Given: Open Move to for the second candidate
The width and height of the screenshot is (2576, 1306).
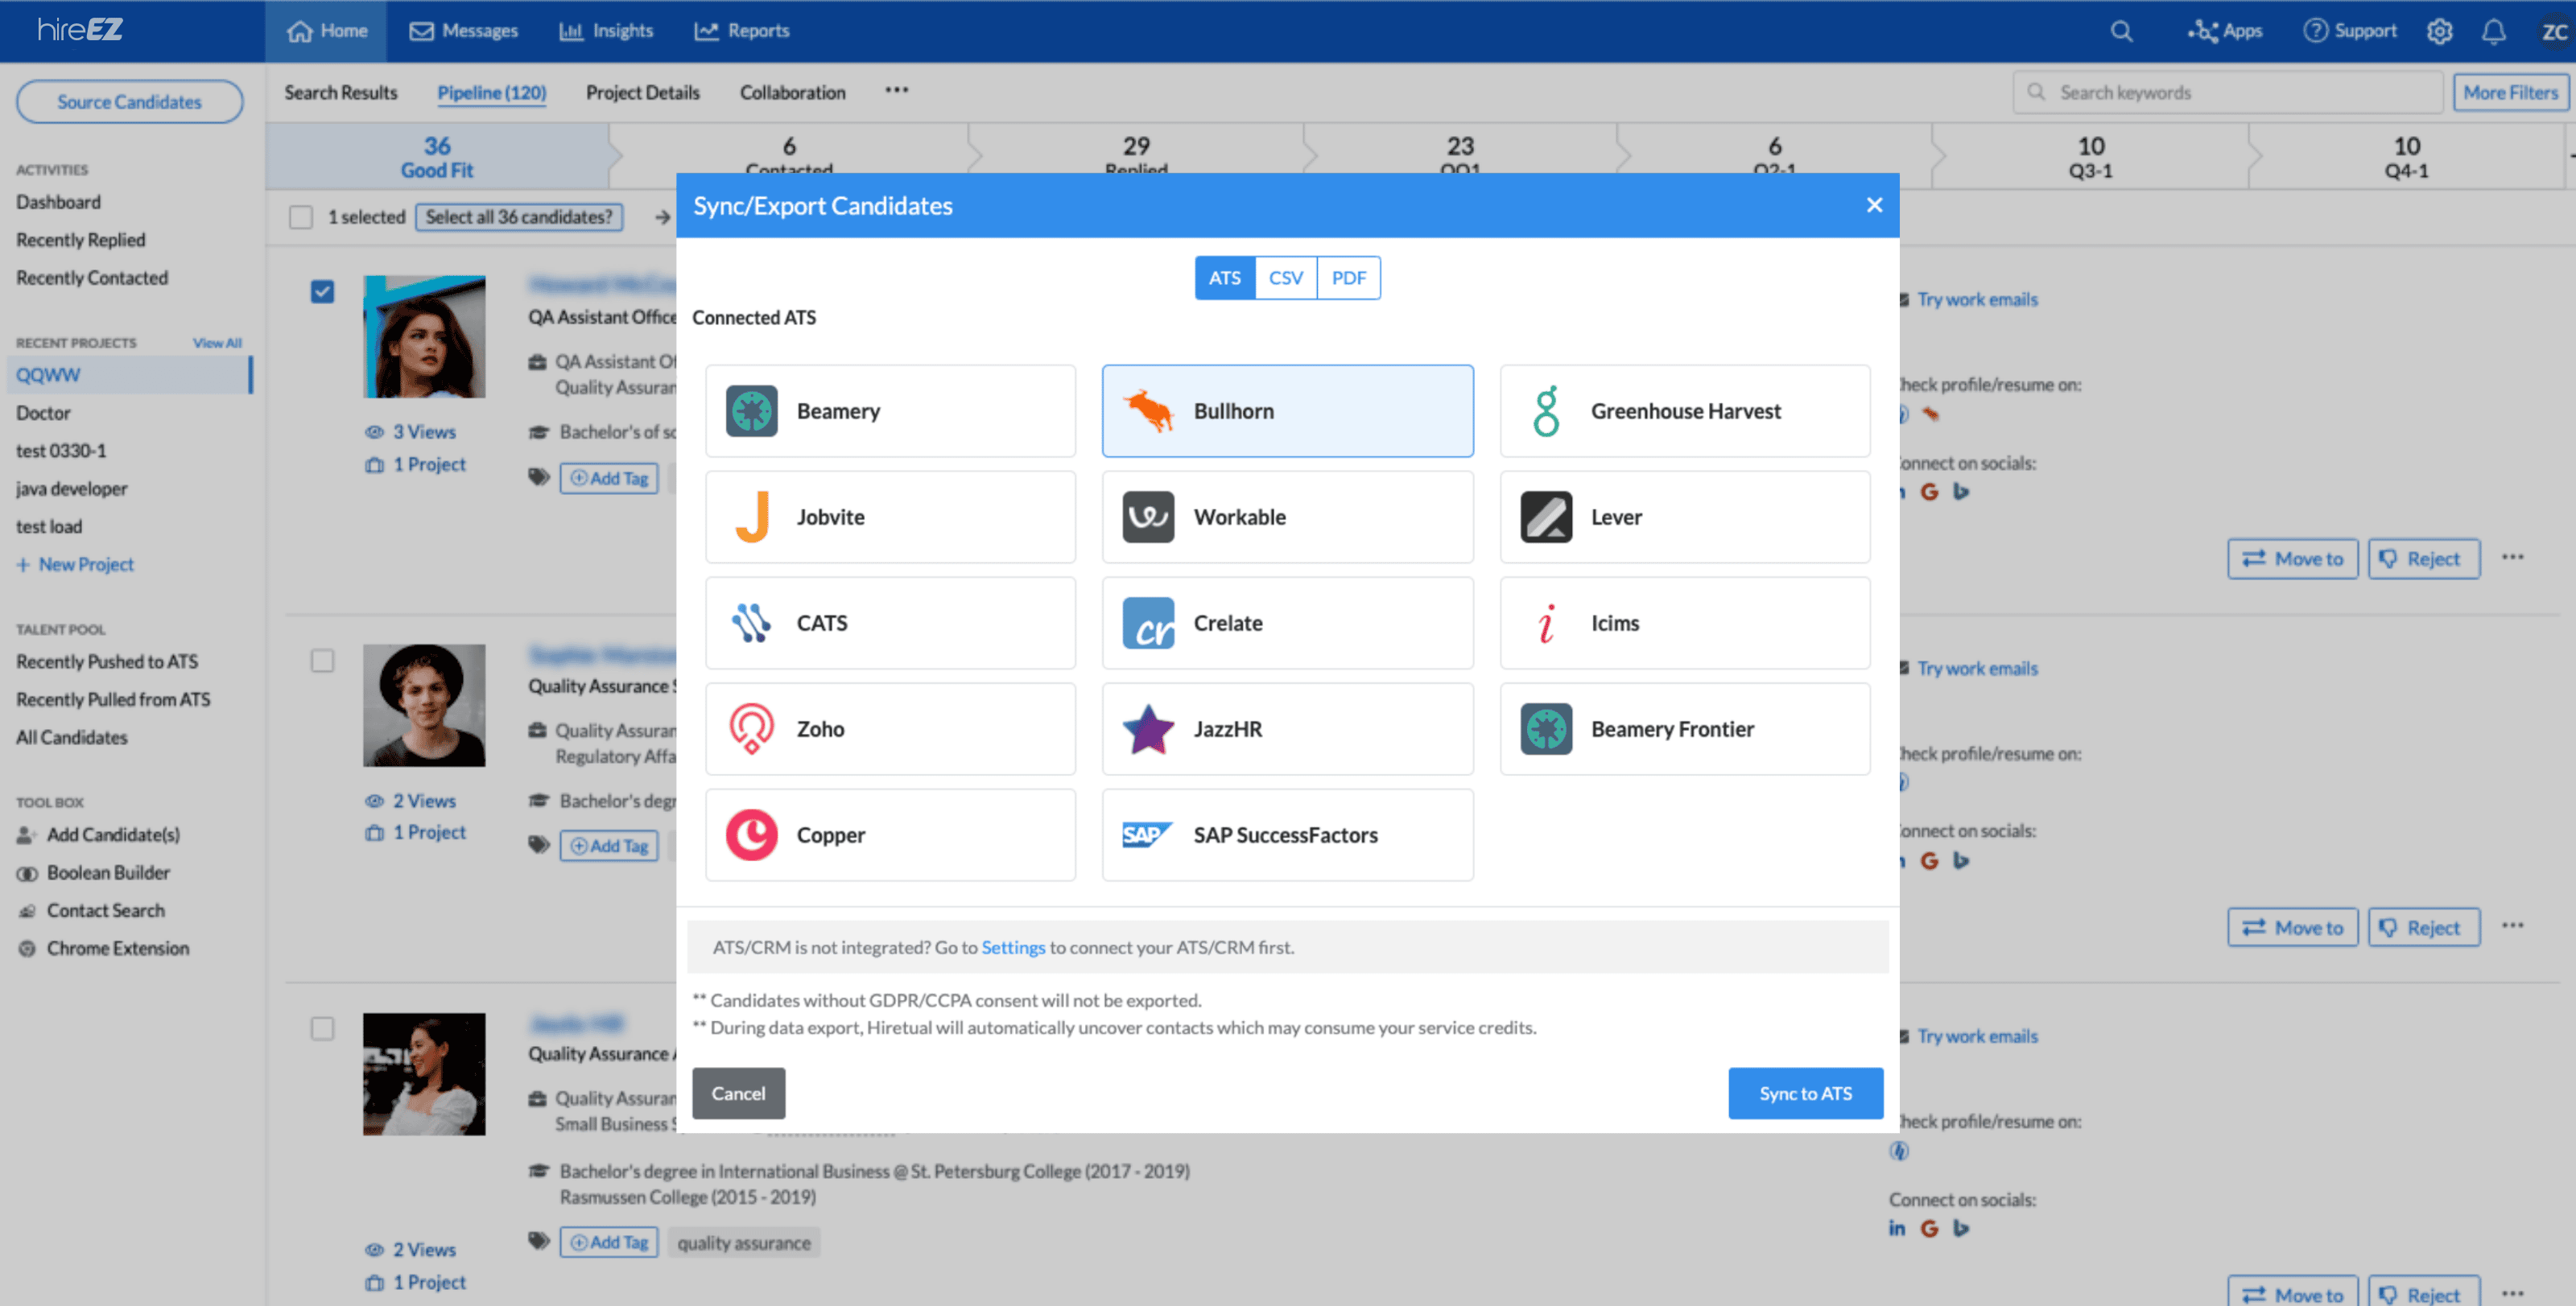Looking at the screenshot, I should click(2292, 927).
